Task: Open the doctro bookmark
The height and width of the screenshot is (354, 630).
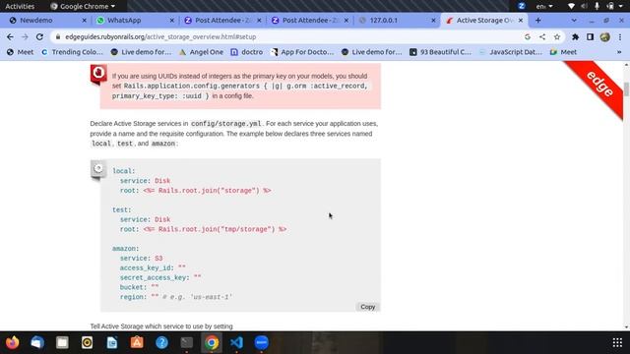Action: 247,52
